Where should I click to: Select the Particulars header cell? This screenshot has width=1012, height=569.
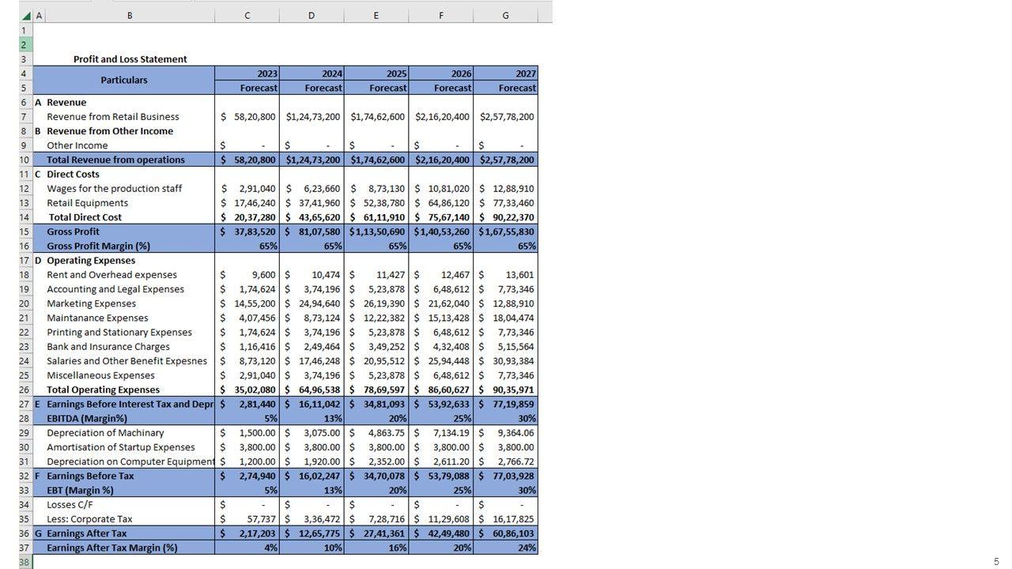[124, 80]
